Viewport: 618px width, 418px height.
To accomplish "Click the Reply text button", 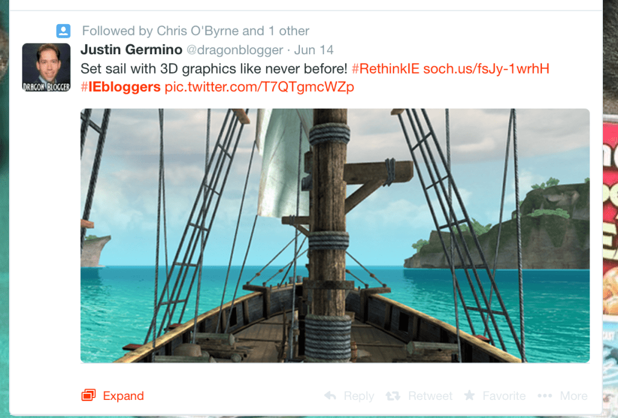I will coord(359,396).
